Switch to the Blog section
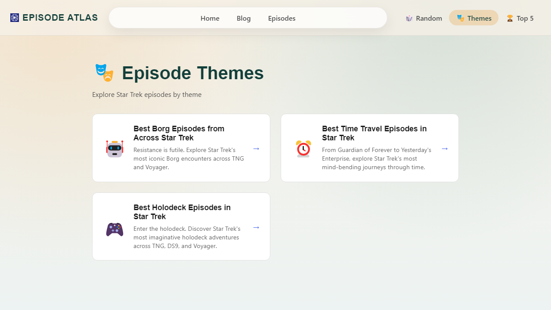Viewport: 551px width, 310px height. pyautogui.click(x=244, y=18)
